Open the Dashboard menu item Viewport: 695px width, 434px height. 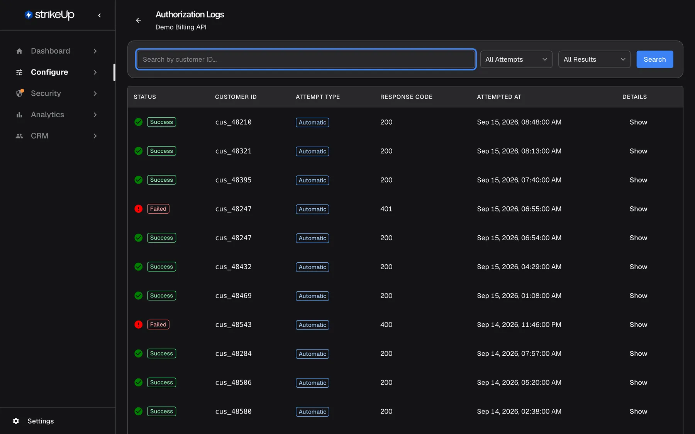[x=57, y=51]
